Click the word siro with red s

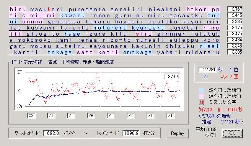pos(144,34)
